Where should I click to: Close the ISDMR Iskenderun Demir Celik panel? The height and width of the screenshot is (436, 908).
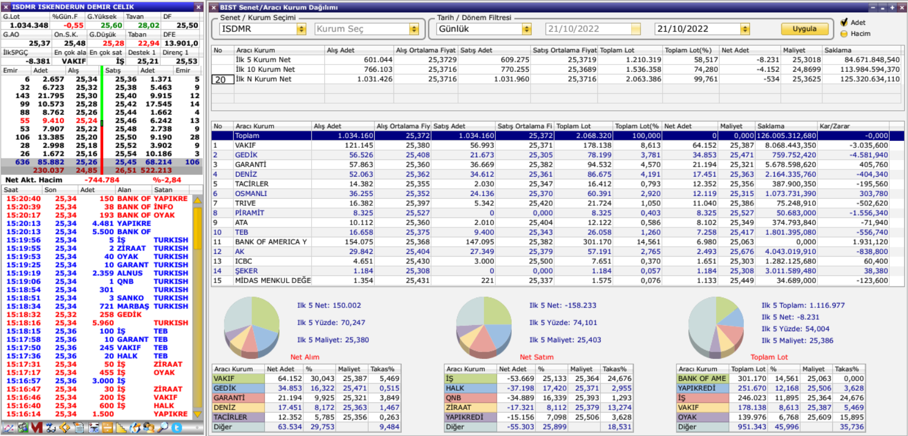click(198, 7)
